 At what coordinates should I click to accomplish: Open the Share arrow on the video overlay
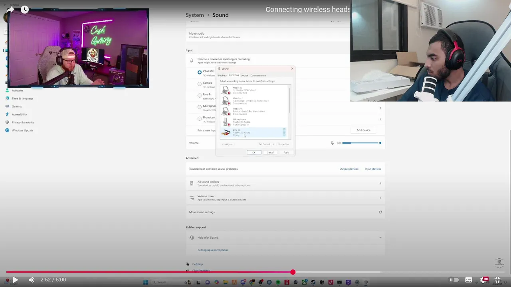10,9
